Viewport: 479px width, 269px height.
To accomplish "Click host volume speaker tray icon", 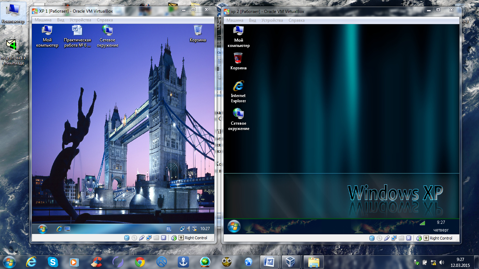I will click(x=442, y=262).
